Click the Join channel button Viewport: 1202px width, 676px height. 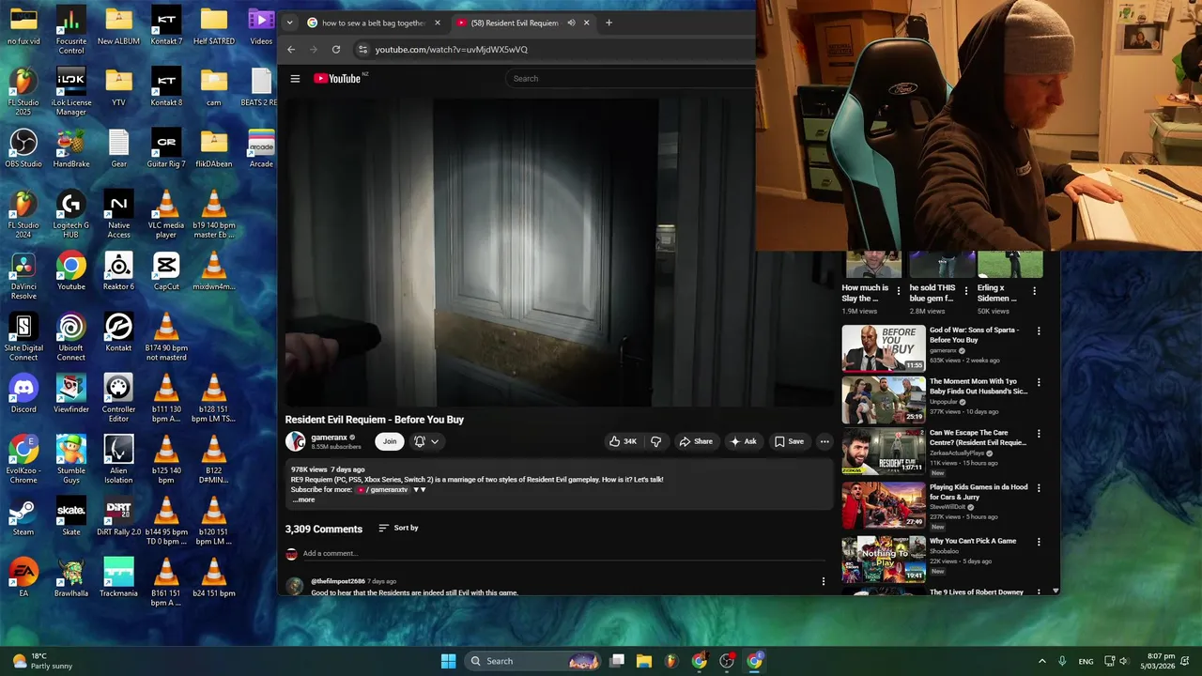pyautogui.click(x=390, y=441)
